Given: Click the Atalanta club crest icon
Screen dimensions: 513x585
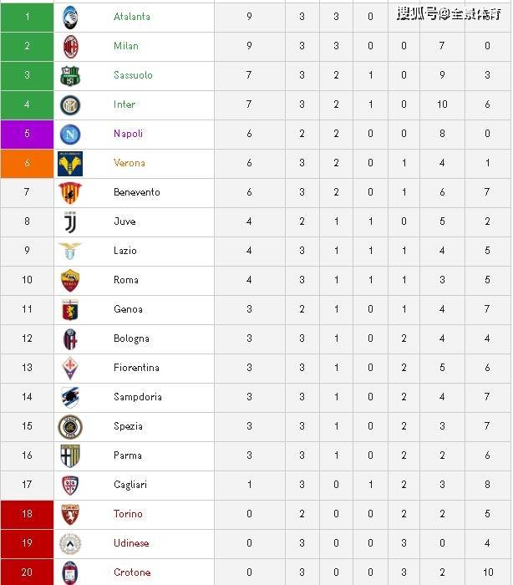Looking at the screenshot, I should [70, 17].
